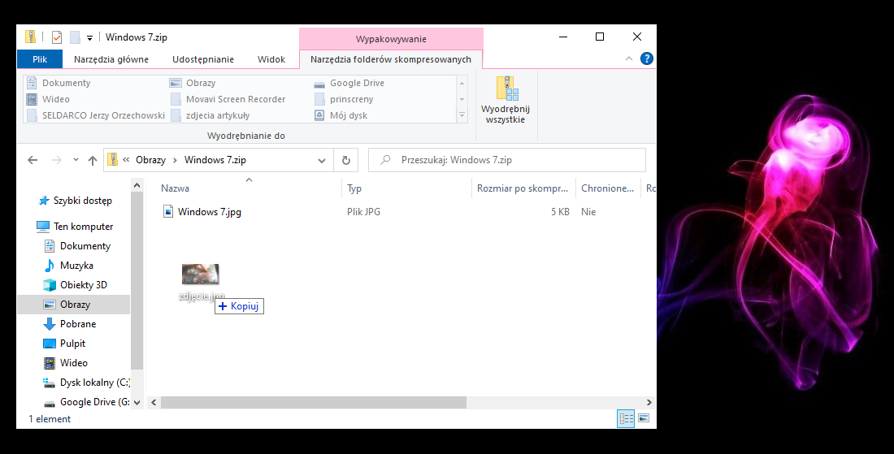Click the Wypakowywanie contextual tab header
894x454 pixels.
[x=391, y=39]
